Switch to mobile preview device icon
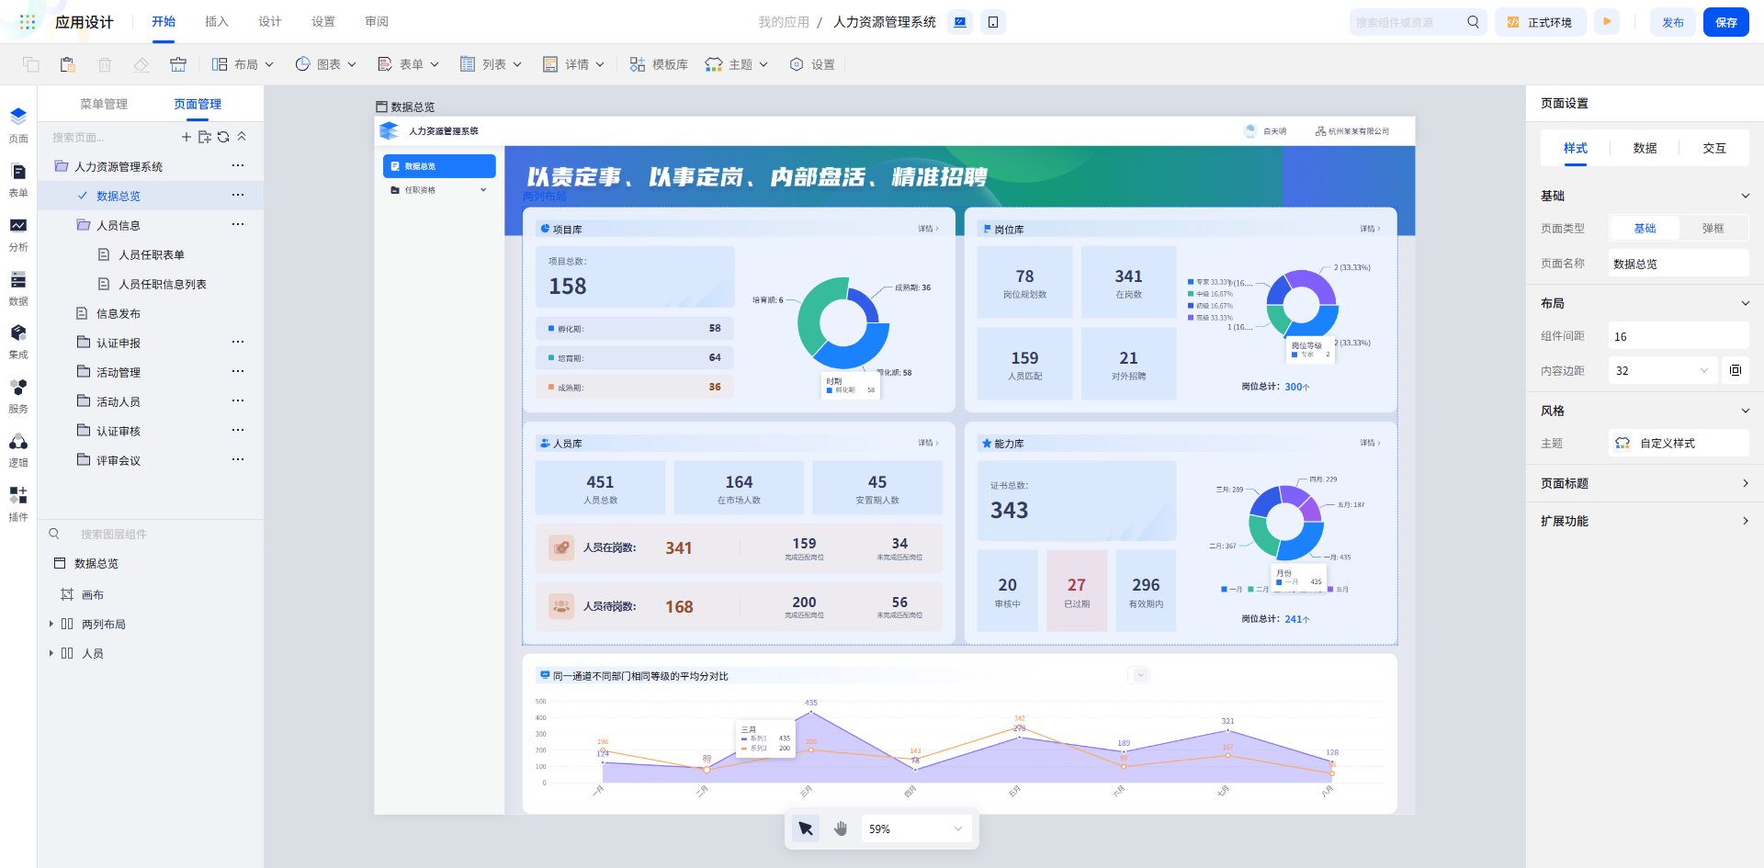The image size is (1764, 868). tap(993, 22)
